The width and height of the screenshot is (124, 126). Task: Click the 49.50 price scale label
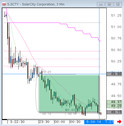click(116, 96)
